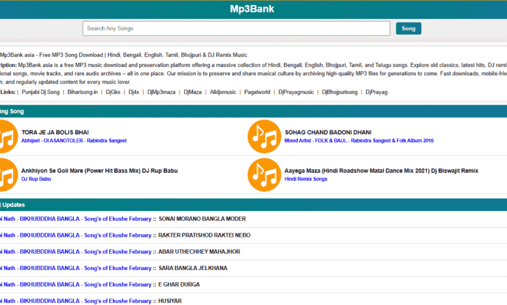Viewport: 507px width, 305px height.
Task: Select song HUSIYAR
Action: (x=170, y=301)
